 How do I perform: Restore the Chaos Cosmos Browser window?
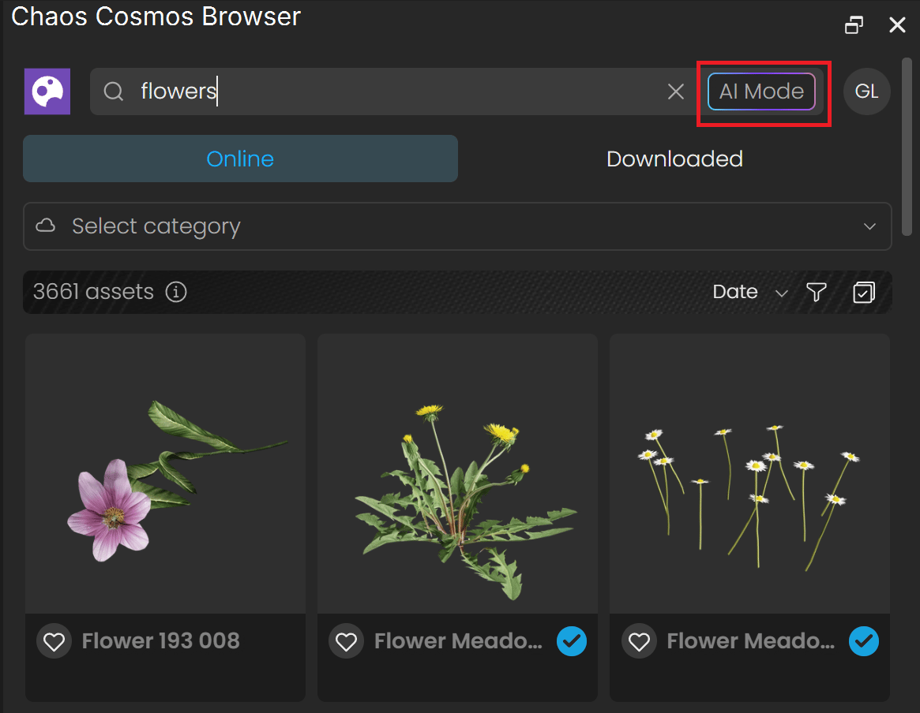[854, 24]
